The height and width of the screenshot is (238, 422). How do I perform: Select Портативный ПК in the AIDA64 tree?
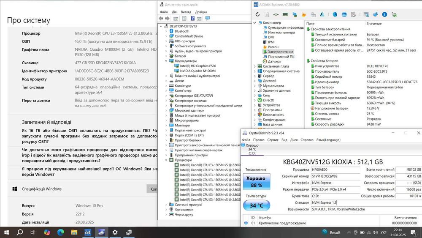(x=281, y=57)
